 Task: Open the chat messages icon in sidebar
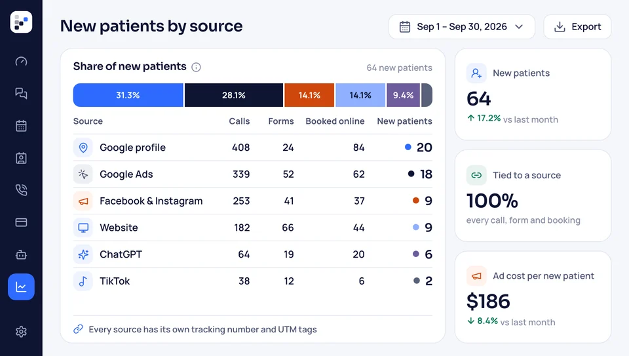pyautogui.click(x=21, y=94)
